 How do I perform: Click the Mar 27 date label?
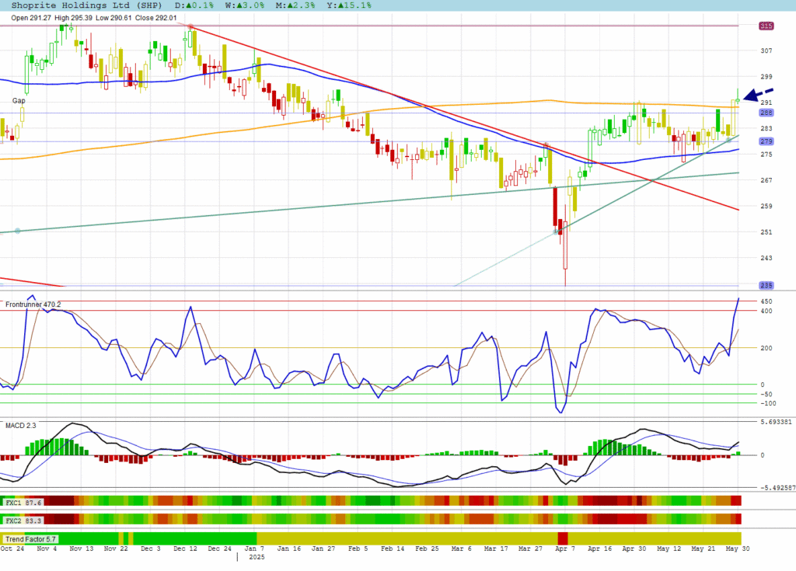tap(530, 548)
